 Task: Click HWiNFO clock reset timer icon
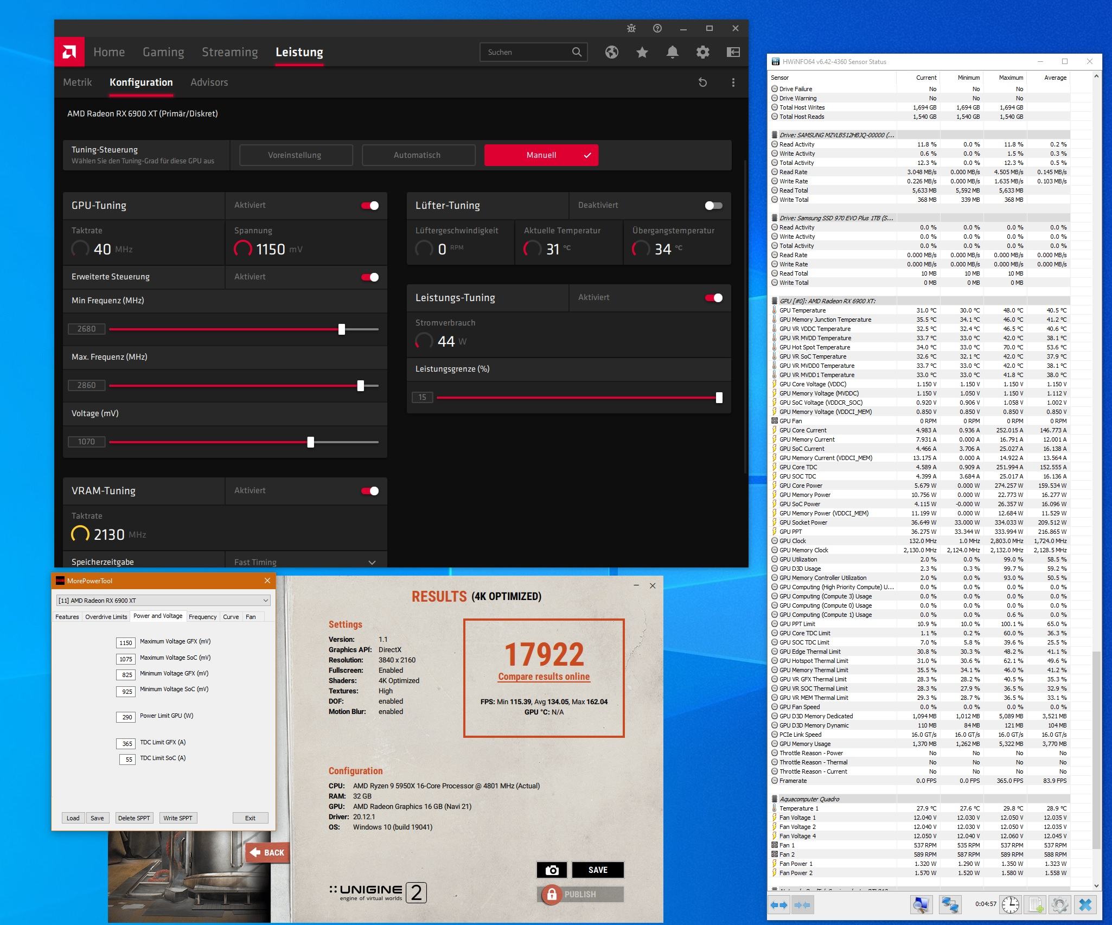coord(1010,905)
